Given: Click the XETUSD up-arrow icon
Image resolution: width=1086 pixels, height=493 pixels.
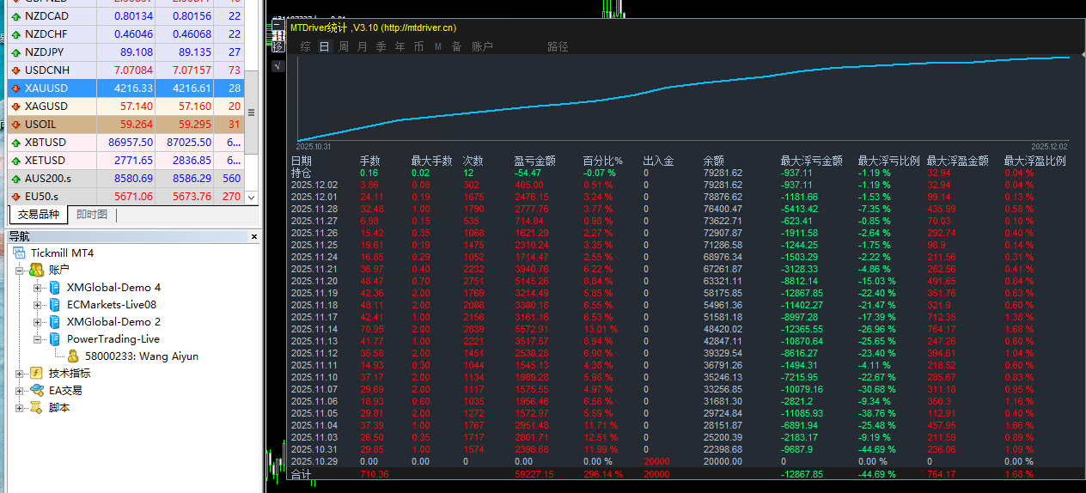Looking at the screenshot, I should (16, 160).
